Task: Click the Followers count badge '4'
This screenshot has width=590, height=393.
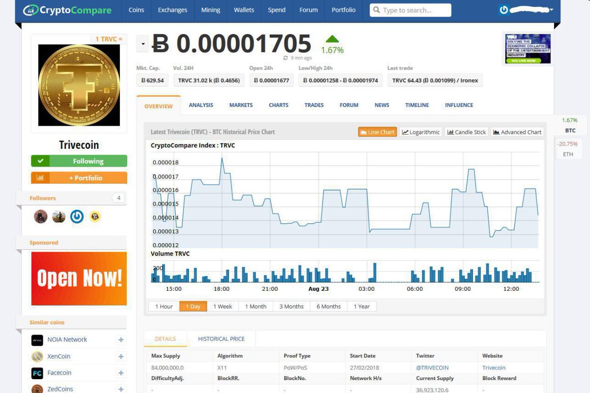Action: pyautogui.click(x=118, y=198)
